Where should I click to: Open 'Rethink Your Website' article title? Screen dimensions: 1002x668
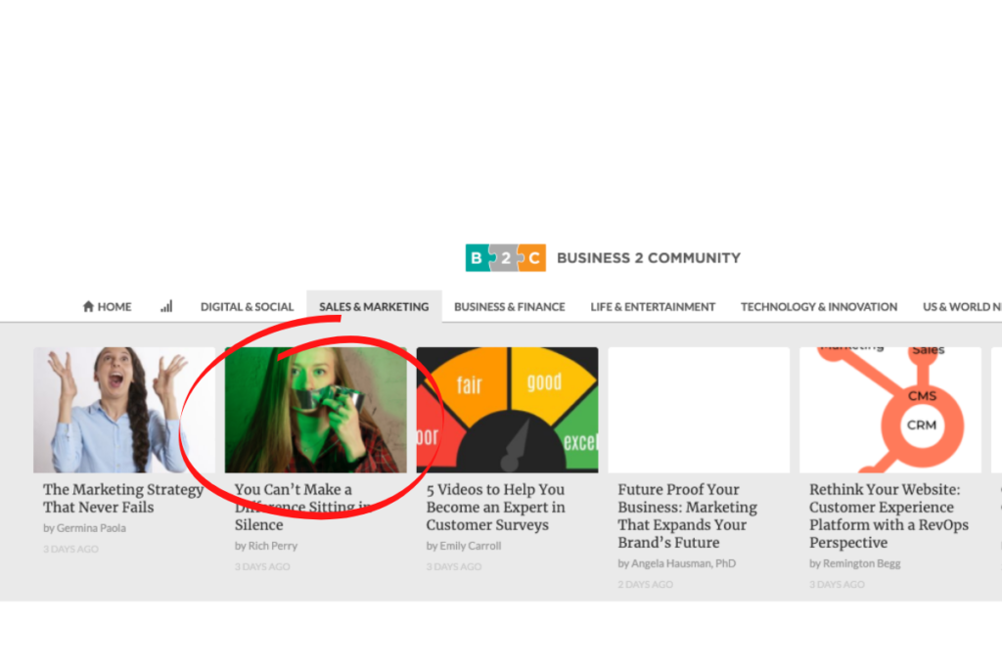click(888, 516)
